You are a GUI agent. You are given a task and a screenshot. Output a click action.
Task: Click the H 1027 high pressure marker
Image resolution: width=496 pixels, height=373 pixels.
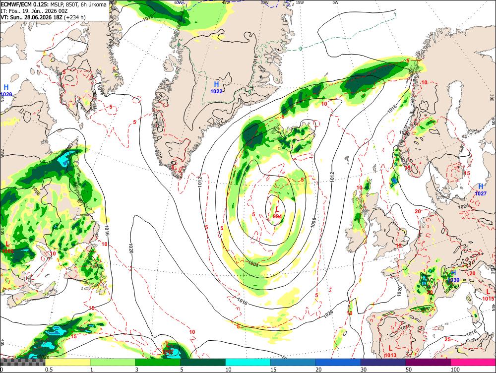click(x=481, y=189)
